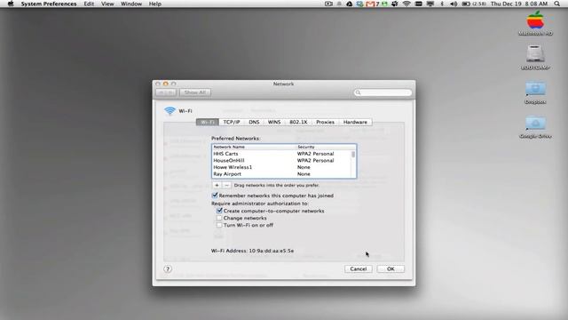Open the Edit menu
Image resolution: width=568 pixels, height=320 pixels.
tap(89, 4)
